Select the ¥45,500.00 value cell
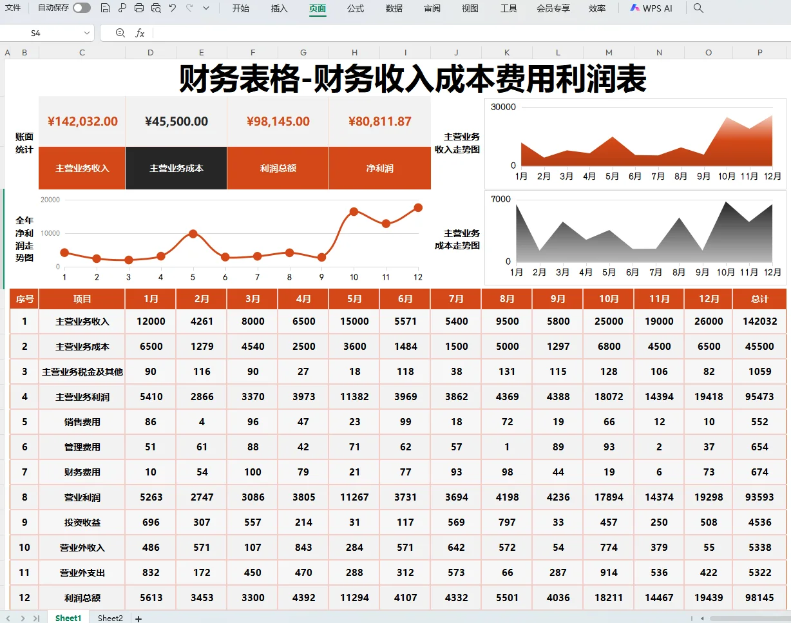The width and height of the screenshot is (791, 623). coord(176,122)
